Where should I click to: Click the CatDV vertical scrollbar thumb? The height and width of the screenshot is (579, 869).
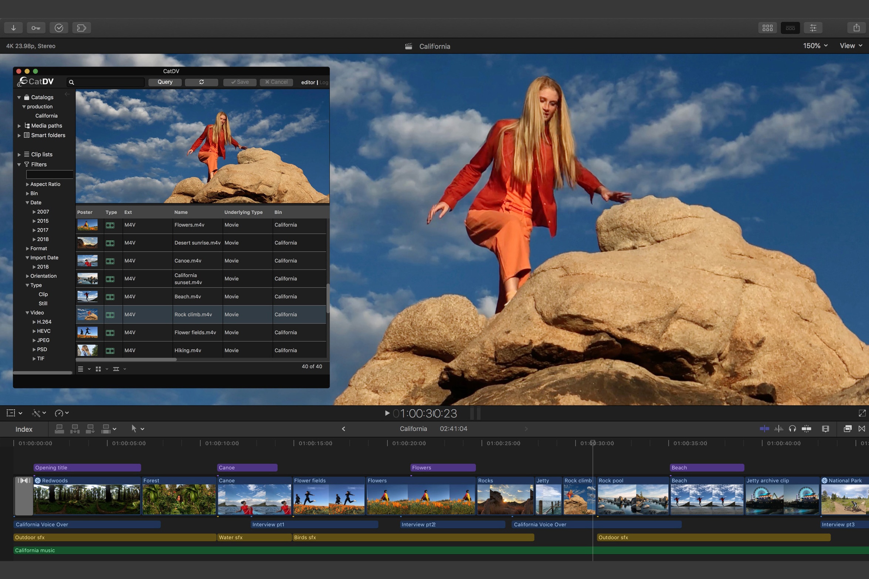pos(328,298)
